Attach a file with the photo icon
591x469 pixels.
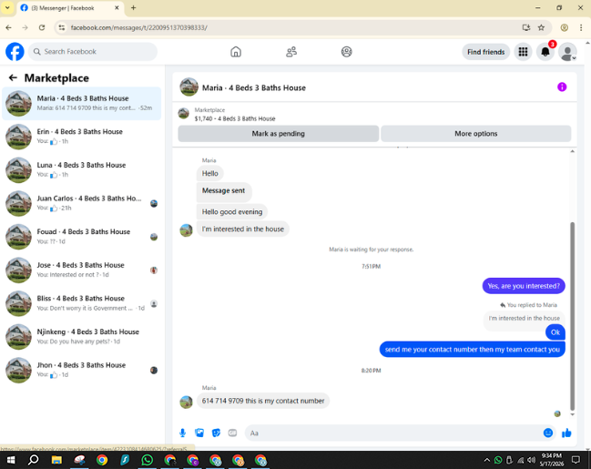pyautogui.click(x=199, y=433)
